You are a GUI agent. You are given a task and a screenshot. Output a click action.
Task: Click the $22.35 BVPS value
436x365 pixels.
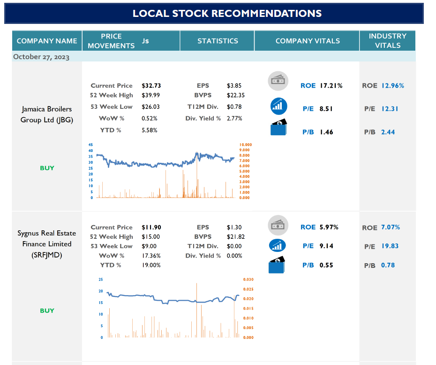click(236, 95)
